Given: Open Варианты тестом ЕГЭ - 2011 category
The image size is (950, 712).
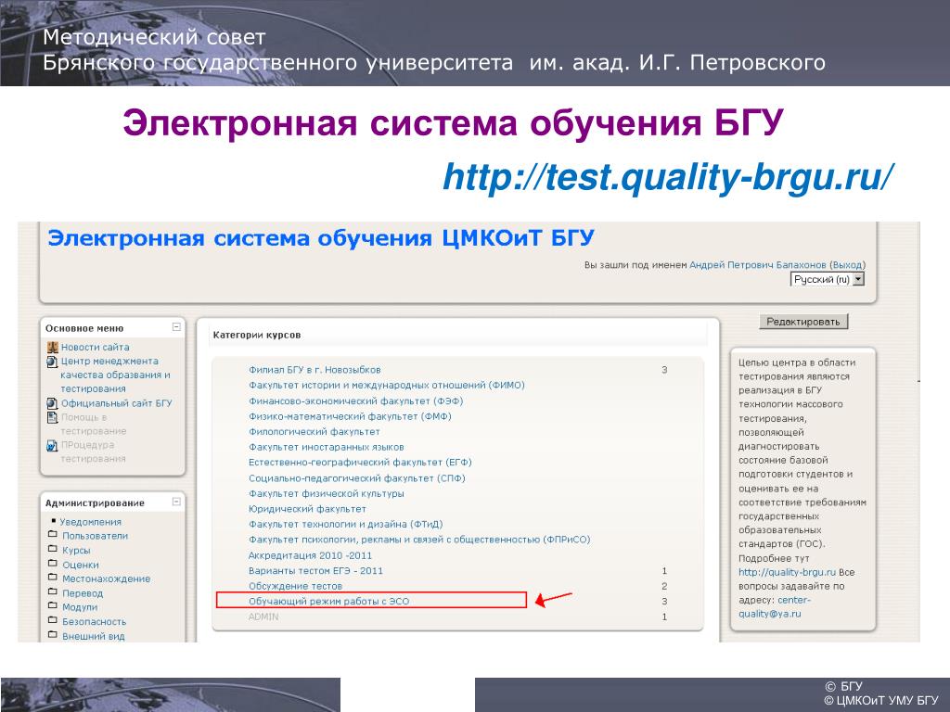Looking at the screenshot, I should [315, 571].
